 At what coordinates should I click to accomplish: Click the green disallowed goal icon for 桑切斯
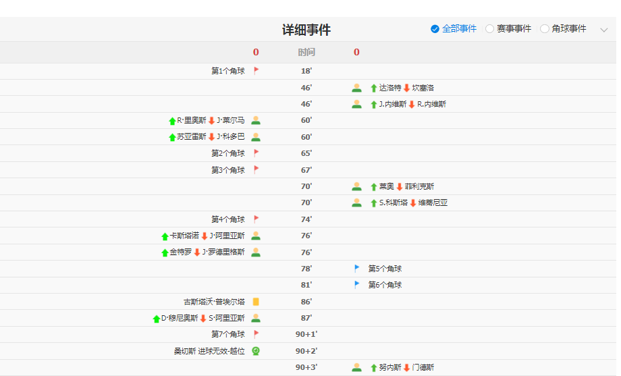[256, 350]
